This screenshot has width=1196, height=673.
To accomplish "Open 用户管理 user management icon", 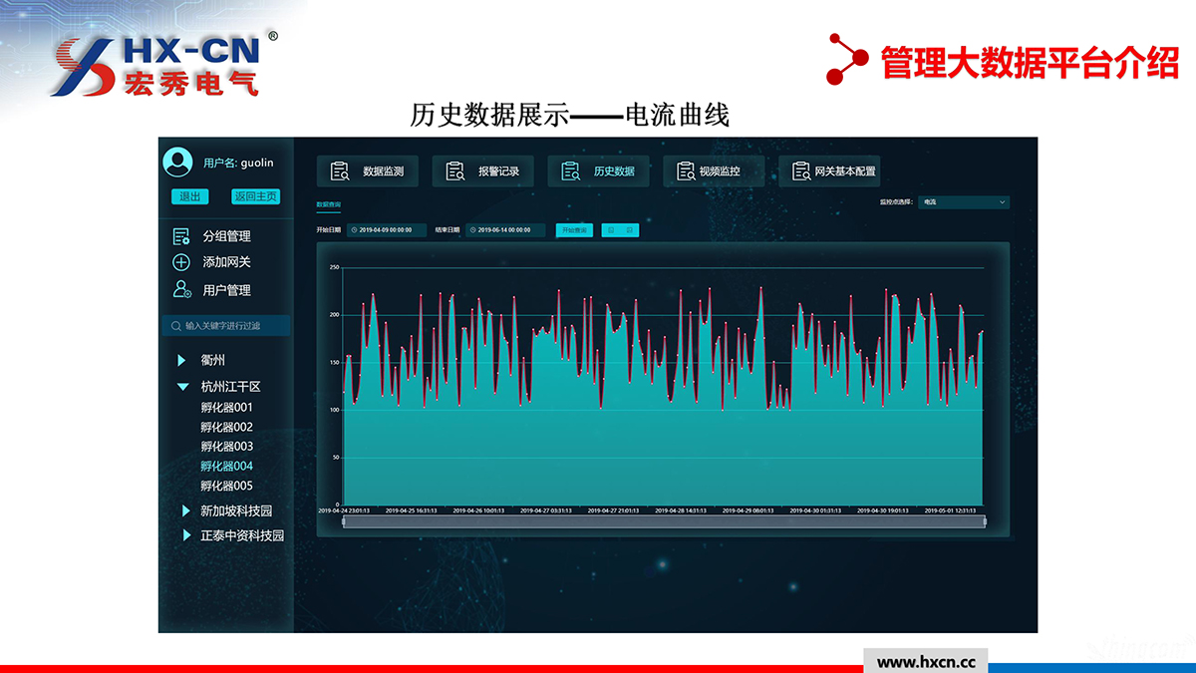I will pyautogui.click(x=181, y=290).
